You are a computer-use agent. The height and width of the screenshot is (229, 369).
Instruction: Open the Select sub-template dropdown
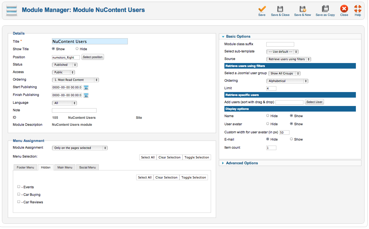coord(282,52)
